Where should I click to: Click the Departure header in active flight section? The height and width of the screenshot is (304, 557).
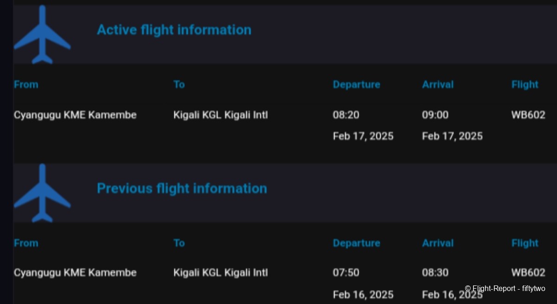point(356,84)
